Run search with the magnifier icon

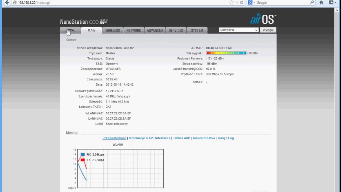click(312, 3)
